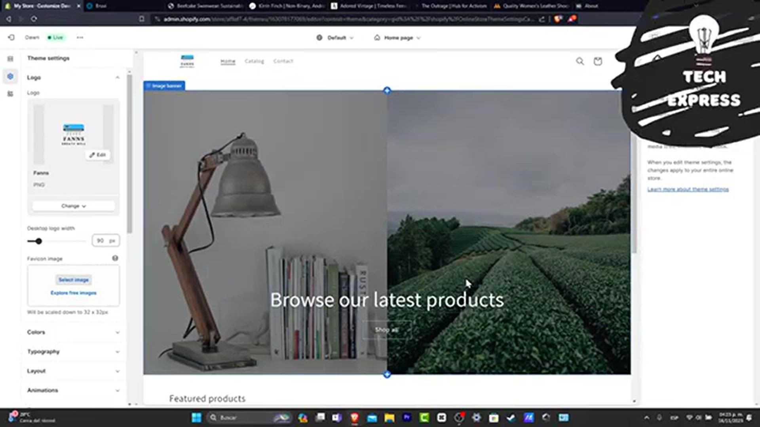Image resolution: width=760 pixels, height=427 pixels.
Task: Open Learn more about theme settings link
Action: click(x=688, y=189)
